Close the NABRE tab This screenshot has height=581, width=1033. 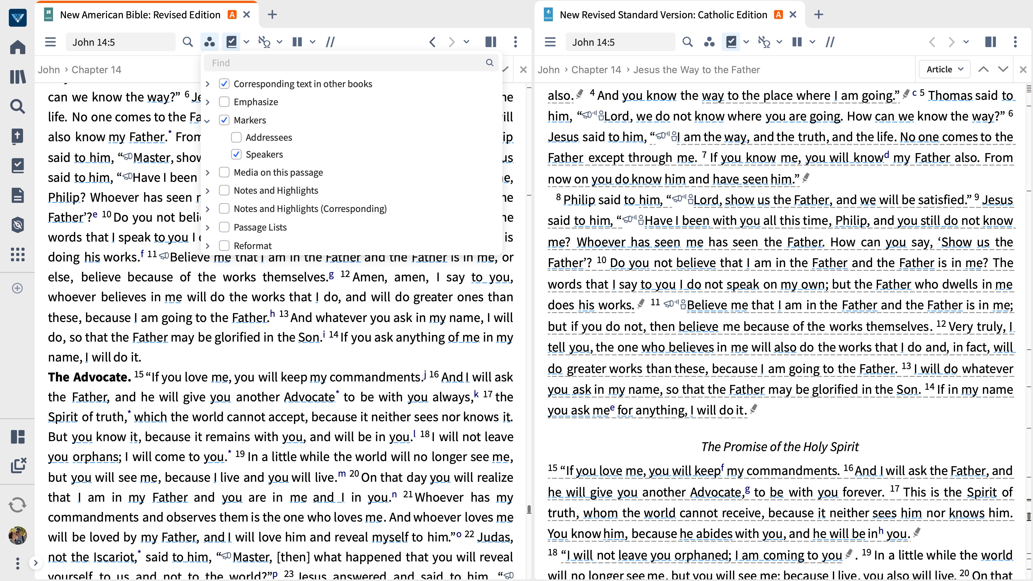click(x=247, y=15)
